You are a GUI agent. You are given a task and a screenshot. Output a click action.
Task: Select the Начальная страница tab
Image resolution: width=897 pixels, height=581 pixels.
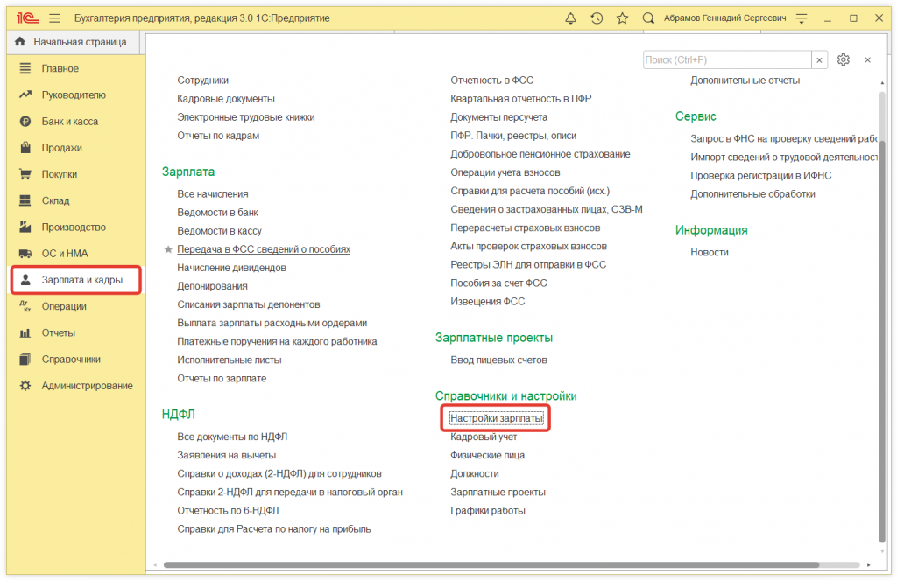click(x=74, y=41)
